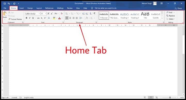The width and height of the screenshot is (186, 100).
Task: Toggle Underline formatting
Action: (x=33, y=18)
